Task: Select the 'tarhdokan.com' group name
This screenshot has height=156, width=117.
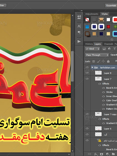Action: [108, 67]
